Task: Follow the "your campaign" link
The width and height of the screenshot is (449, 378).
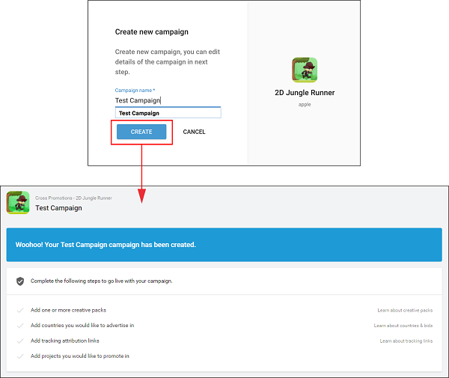Action: [x=153, y=281]
